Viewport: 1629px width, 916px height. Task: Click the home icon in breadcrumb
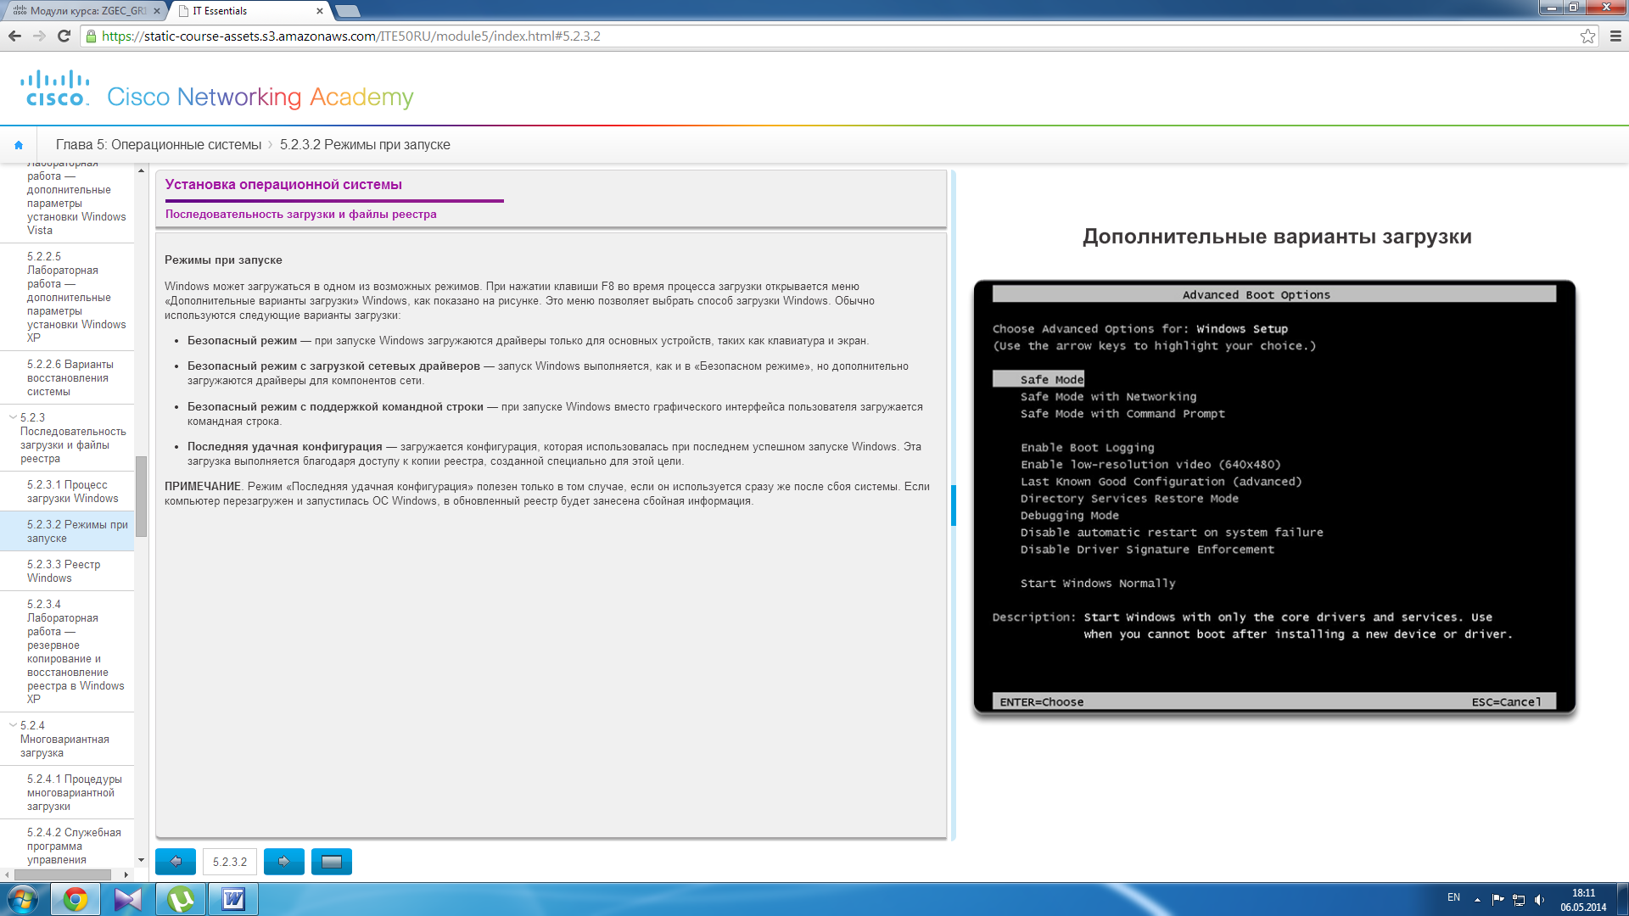point(19,145)
